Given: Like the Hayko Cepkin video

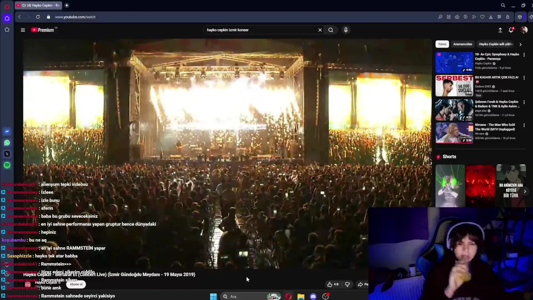Looking at the screenshot, I should pos(333,285).
